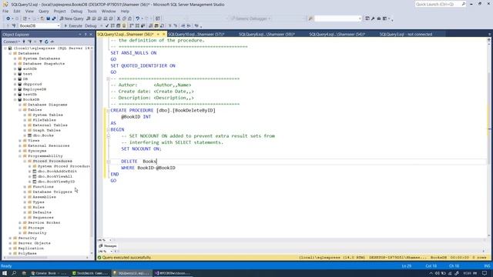Screen dimensions: 493x277
Task: Open the Window menu
Action: [x=109, y=12]
